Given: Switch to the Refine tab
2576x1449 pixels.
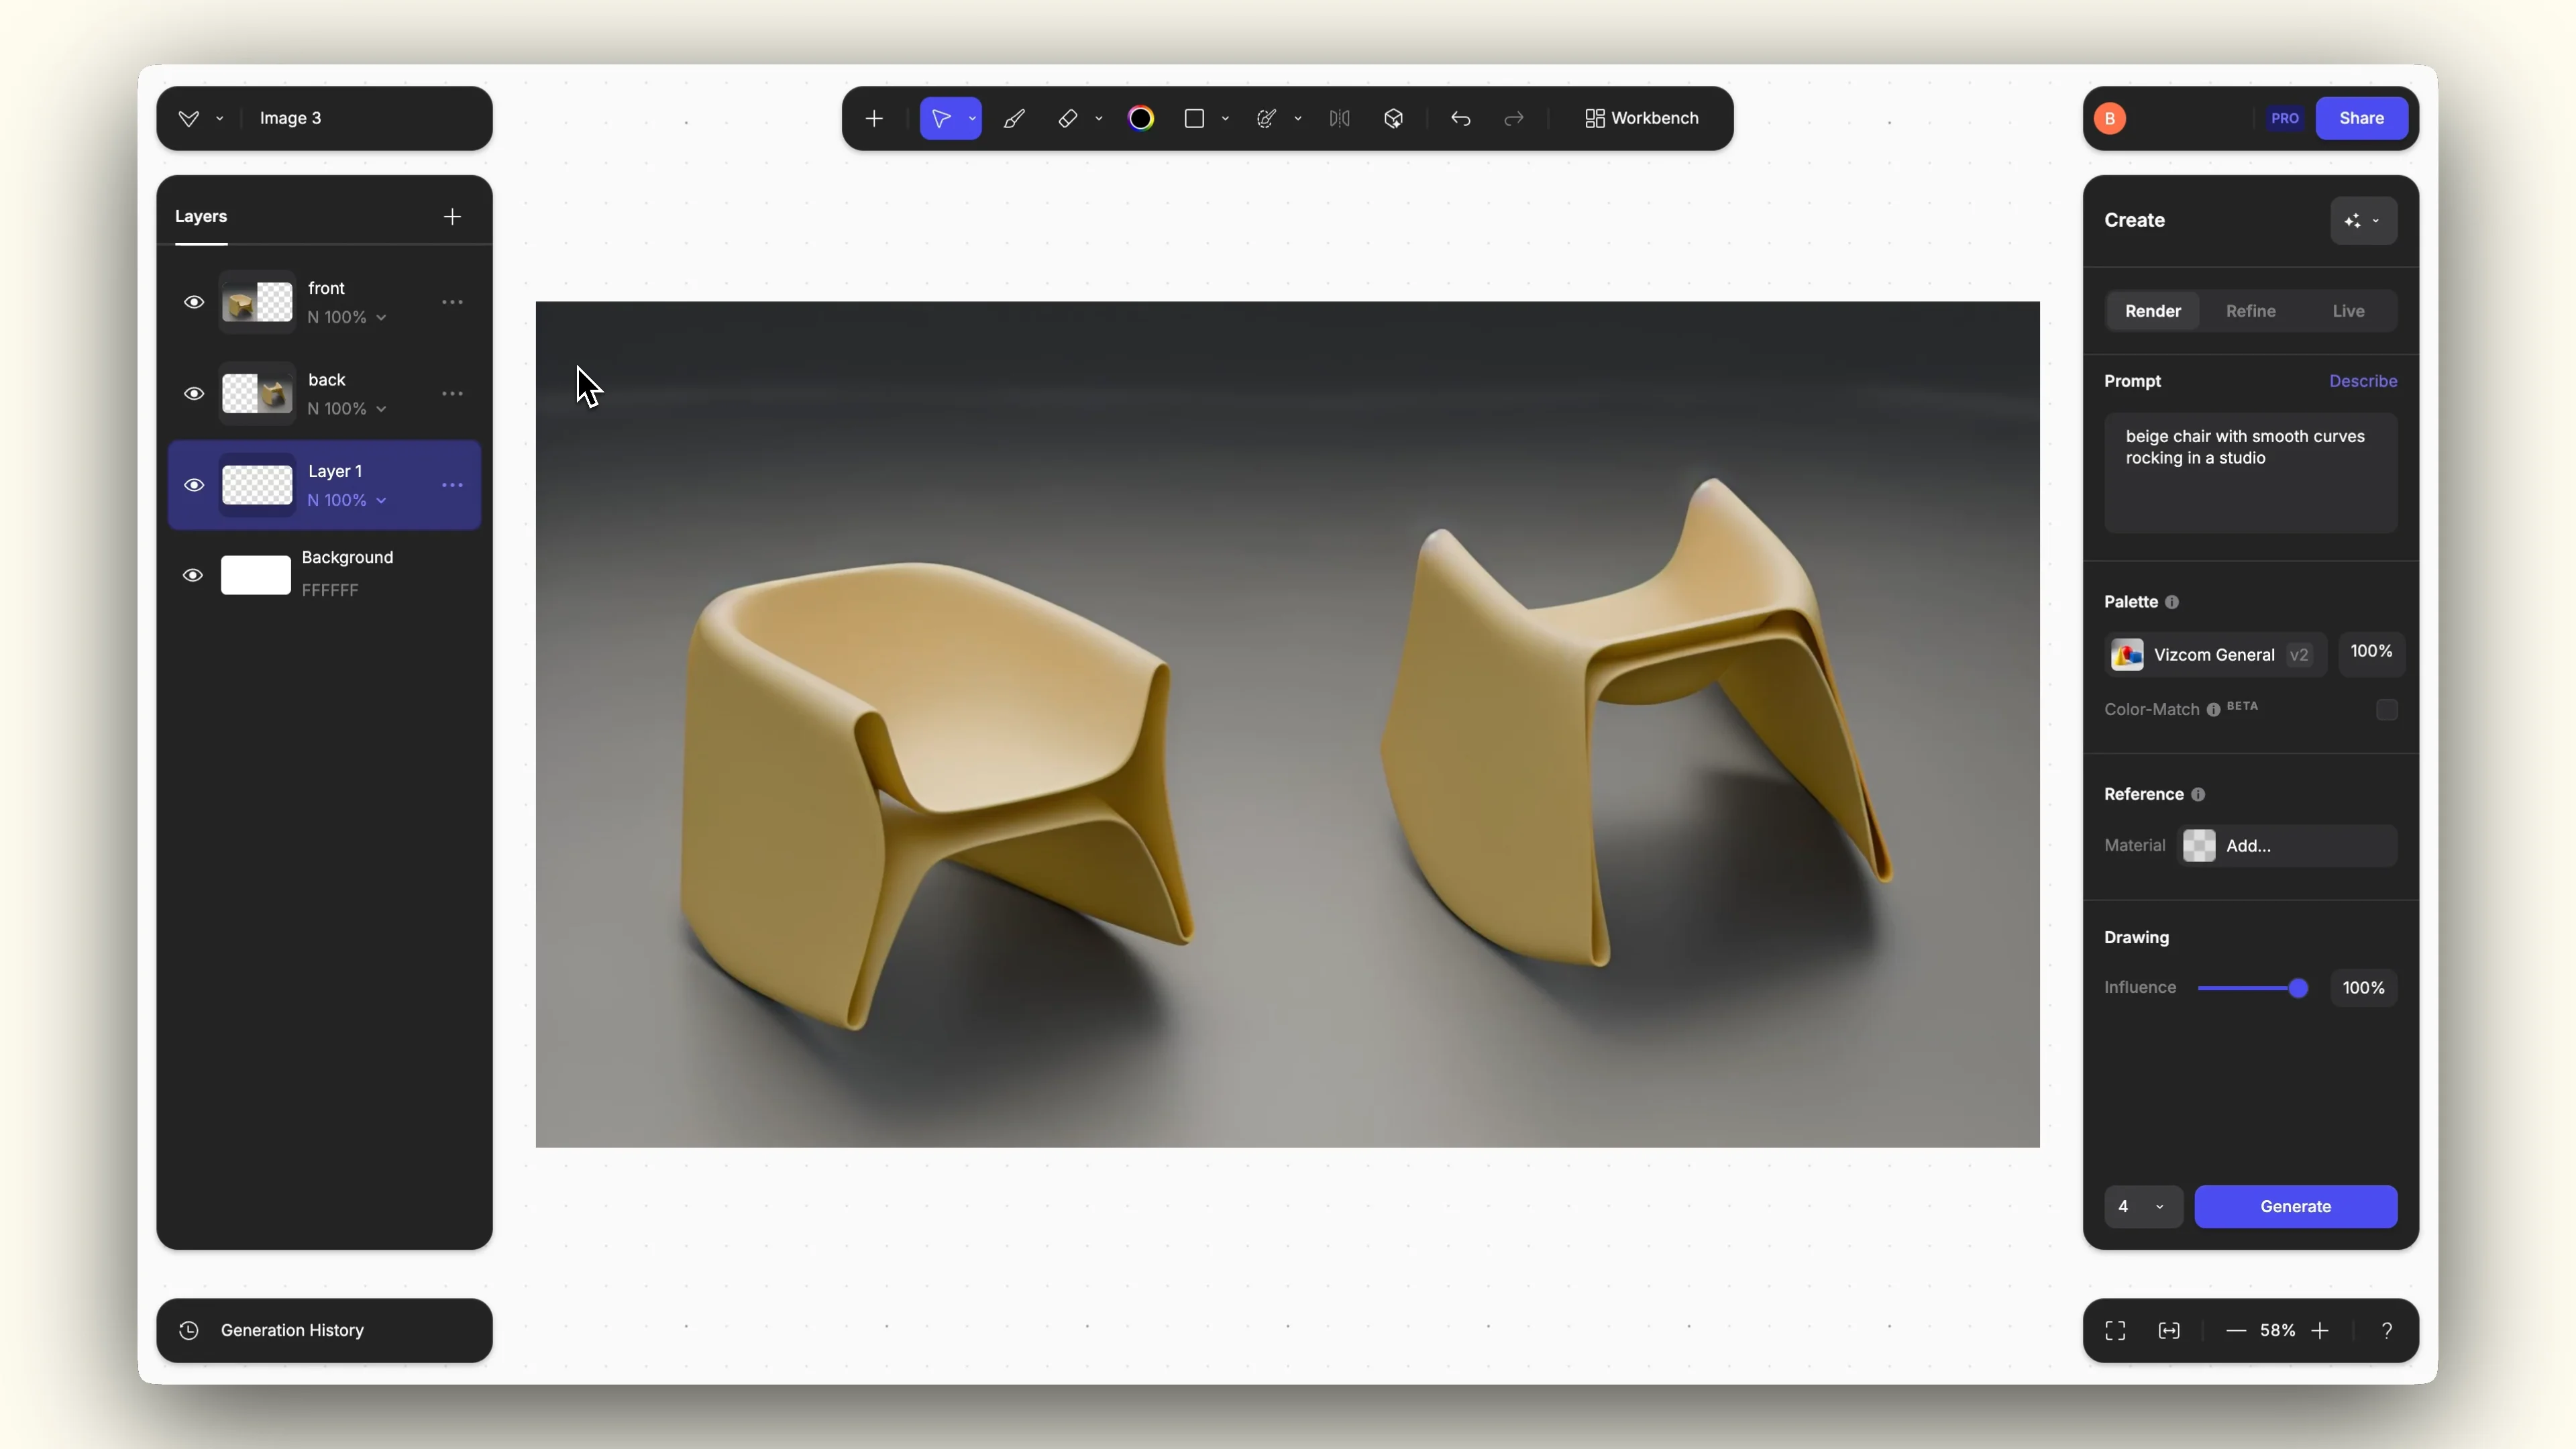Looking at the screenshot, I should [2250, 311].
